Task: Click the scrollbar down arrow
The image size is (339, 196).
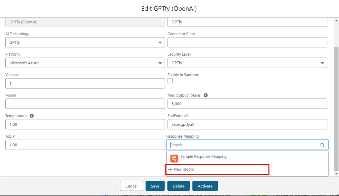Action: [336, 173]
